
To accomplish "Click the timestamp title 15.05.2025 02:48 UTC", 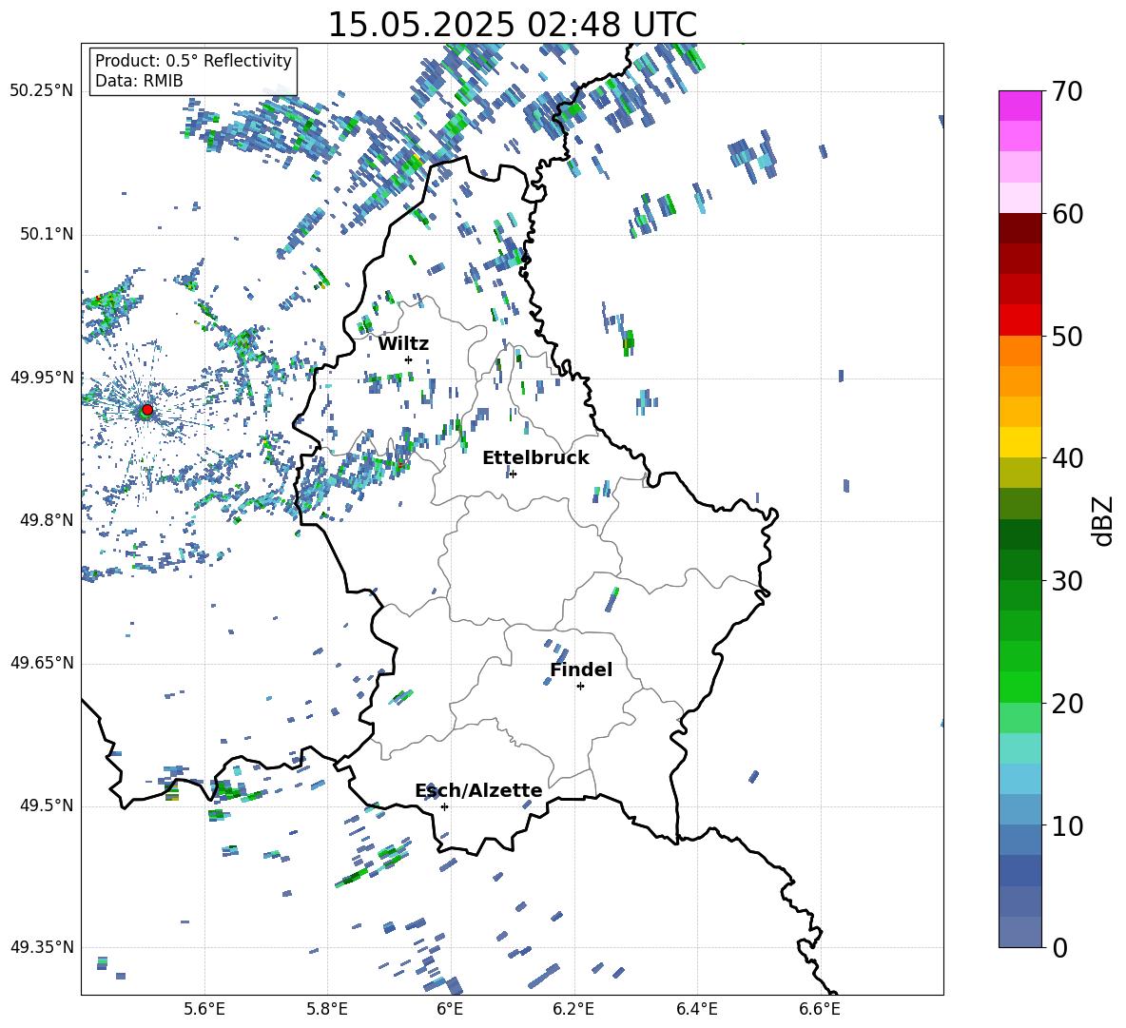I will tap(512, 25).
